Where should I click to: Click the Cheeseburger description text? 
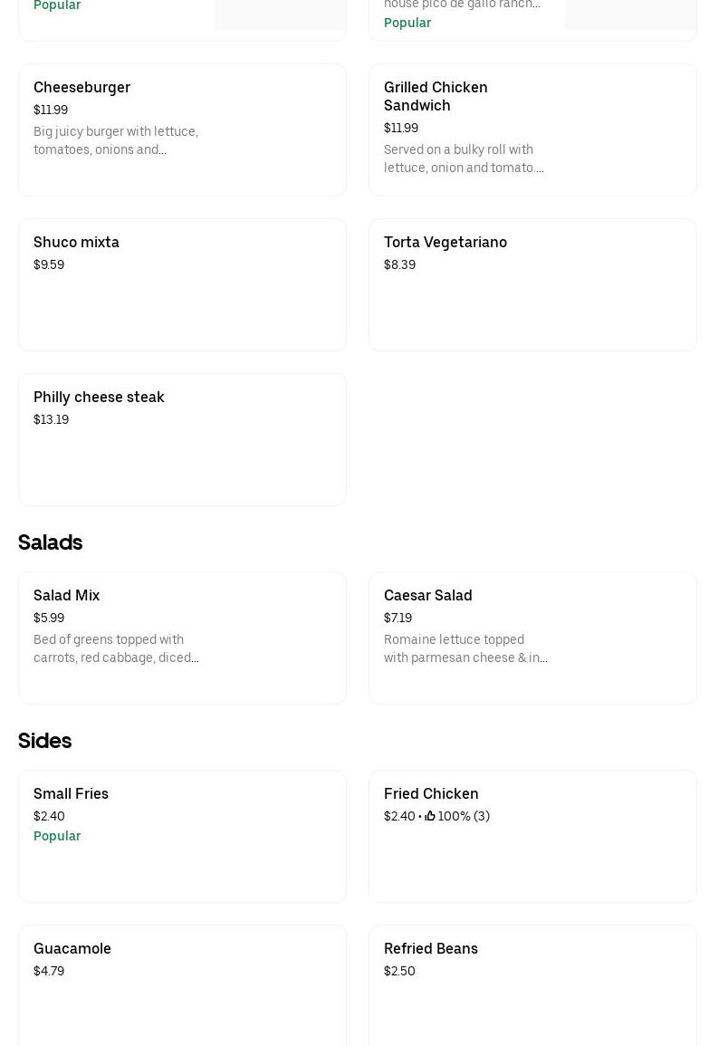coord(116,140)
